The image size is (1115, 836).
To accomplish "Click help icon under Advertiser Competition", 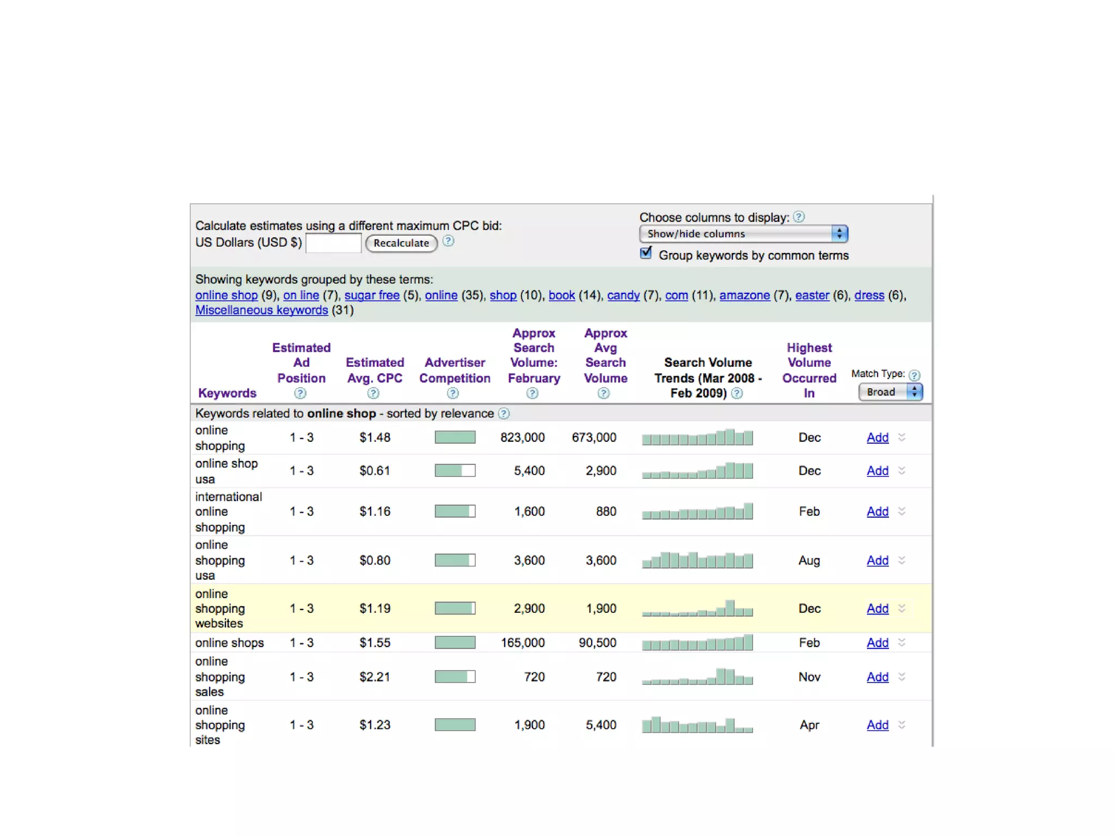I will (x=452, y=394).
